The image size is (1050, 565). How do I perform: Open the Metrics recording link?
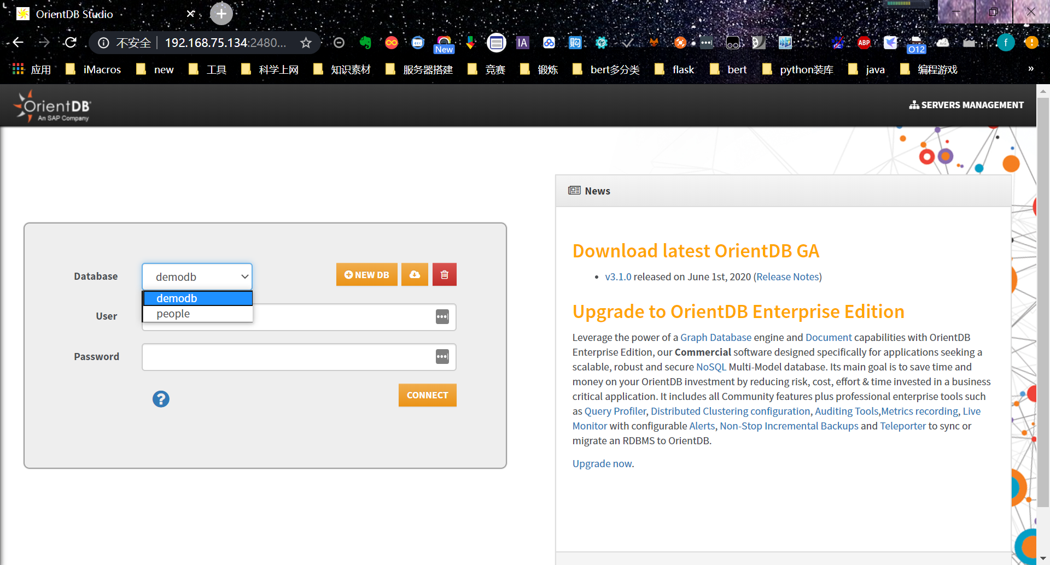920,411
